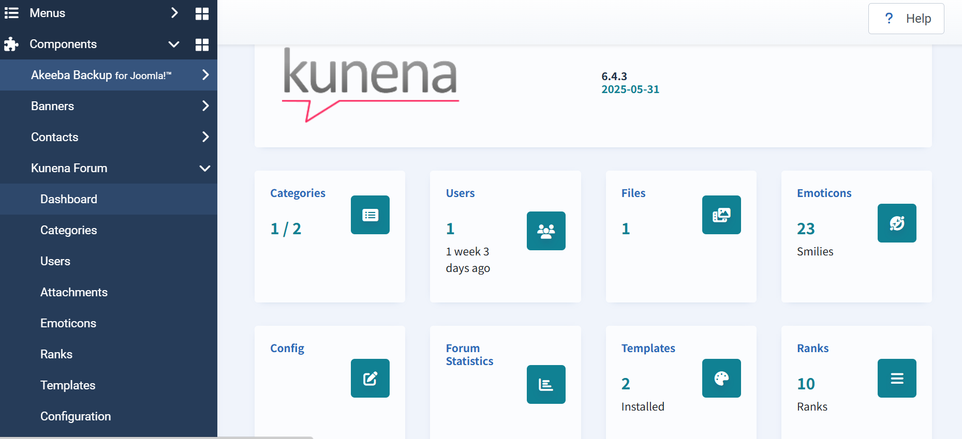This screenshot has height=439, width=962.
Task: Expand the Contacts submenu arrow
Action: pos(205,137)
